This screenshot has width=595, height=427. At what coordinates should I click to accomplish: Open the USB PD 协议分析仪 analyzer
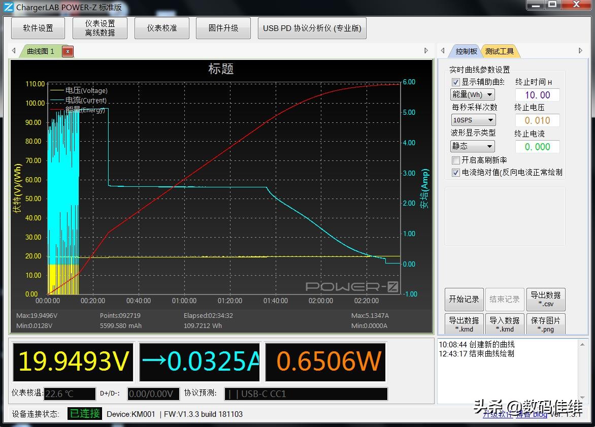click(312, 28)
